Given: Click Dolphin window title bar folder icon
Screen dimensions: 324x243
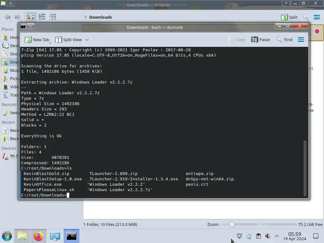Looking at the screenshot, I should [3, 3].
